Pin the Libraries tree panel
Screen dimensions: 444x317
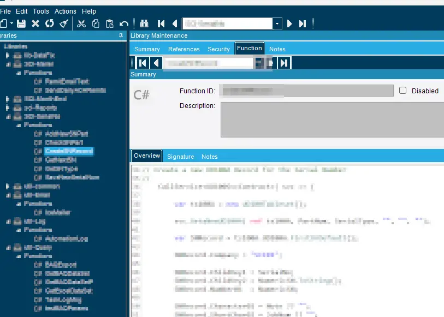tap(121, 35)
